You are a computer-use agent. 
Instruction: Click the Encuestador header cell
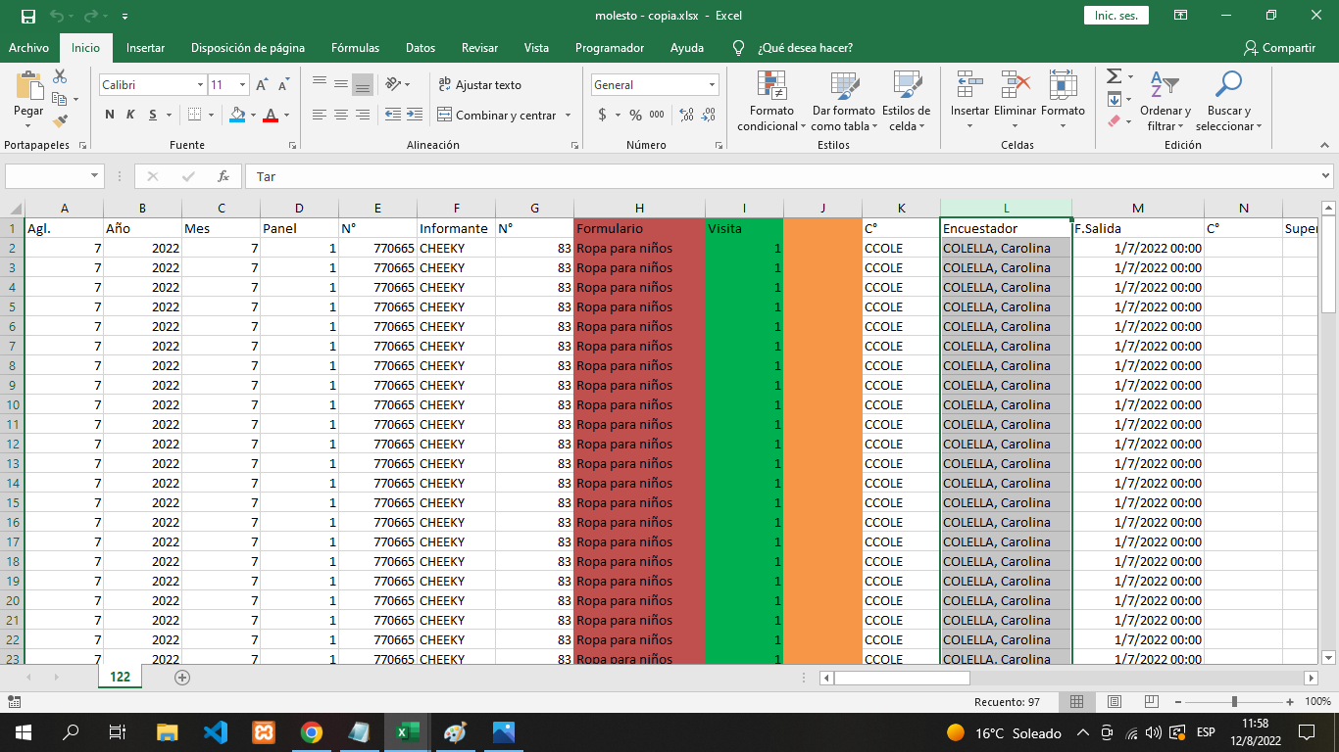tap(1006, 228)
